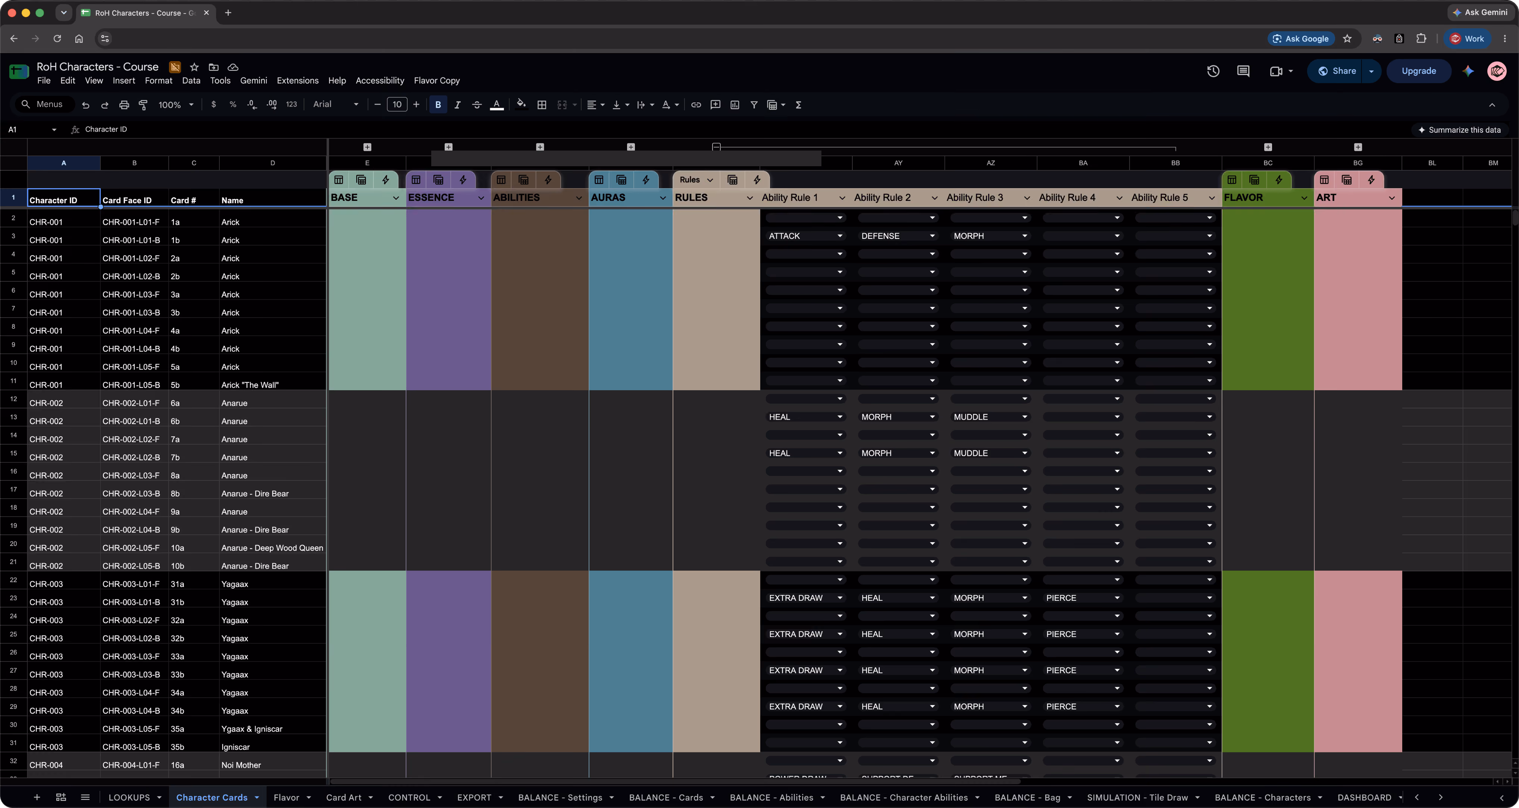This screenshot has width=1519, height=808.
Task: Open the Fill color picker
Action: click(x=521, y=104)
